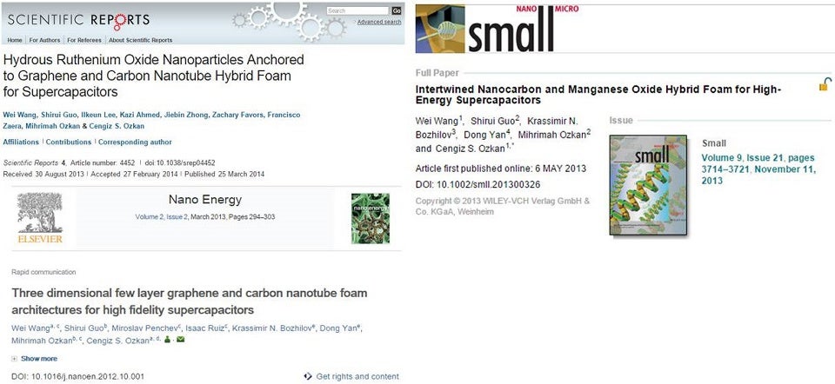Open the Advanced search link

tap(379, 22)
